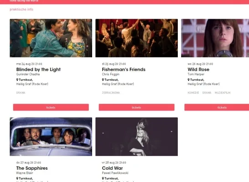Click location pin icon under Blinded by the Light
The image size is (249, 182).
(x=17, y=80)
